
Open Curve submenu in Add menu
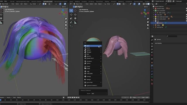click(93, 48)
